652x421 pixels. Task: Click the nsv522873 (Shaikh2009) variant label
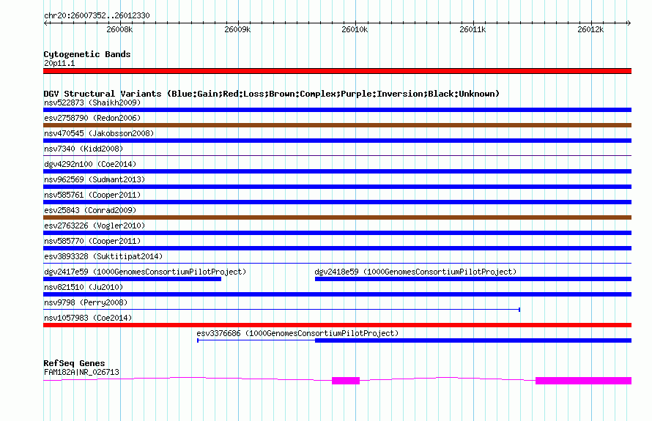click(x=92, y=103)
